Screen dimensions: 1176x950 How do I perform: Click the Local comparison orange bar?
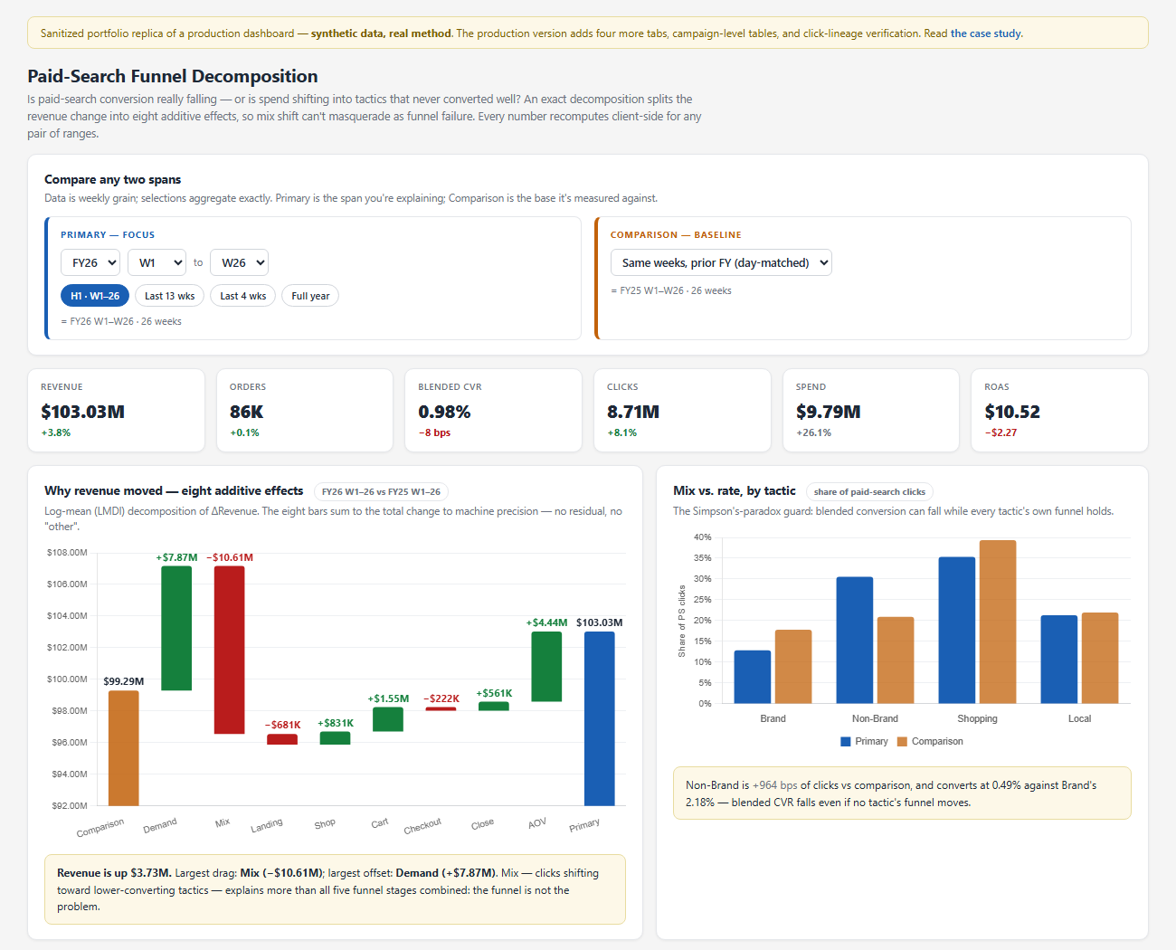[1100, 659]
